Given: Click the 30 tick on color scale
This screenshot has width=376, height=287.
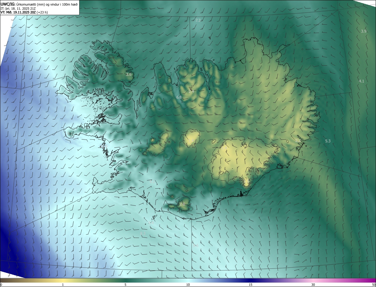Looking at the screenshot, I should point(313,285).
